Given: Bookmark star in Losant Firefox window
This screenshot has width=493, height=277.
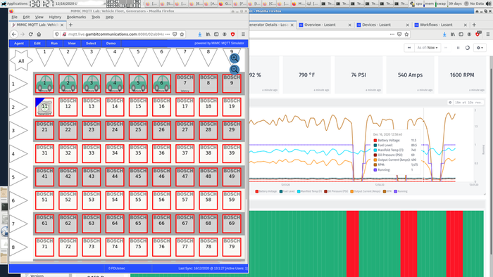Looking at the screenshot, I should click(406, 34).
